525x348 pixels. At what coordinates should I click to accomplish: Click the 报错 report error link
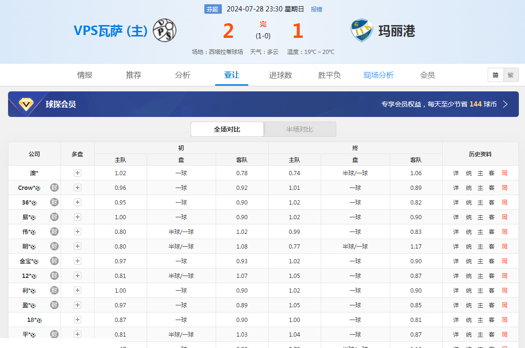pyautogui.click(x=316, y=9)
